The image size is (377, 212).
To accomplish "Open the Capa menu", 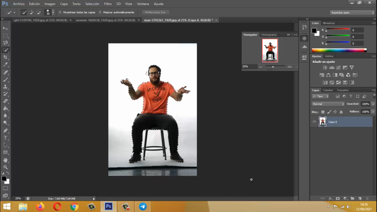I will click(64, 4).
